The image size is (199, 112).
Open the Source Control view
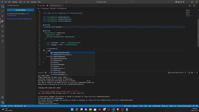[x=2, y=16]
